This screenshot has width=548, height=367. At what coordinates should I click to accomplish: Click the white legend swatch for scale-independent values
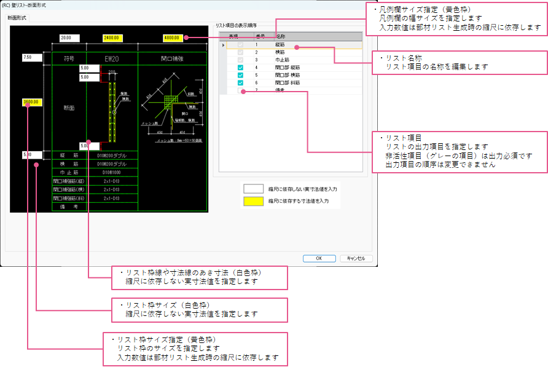[x=253, y=189]
